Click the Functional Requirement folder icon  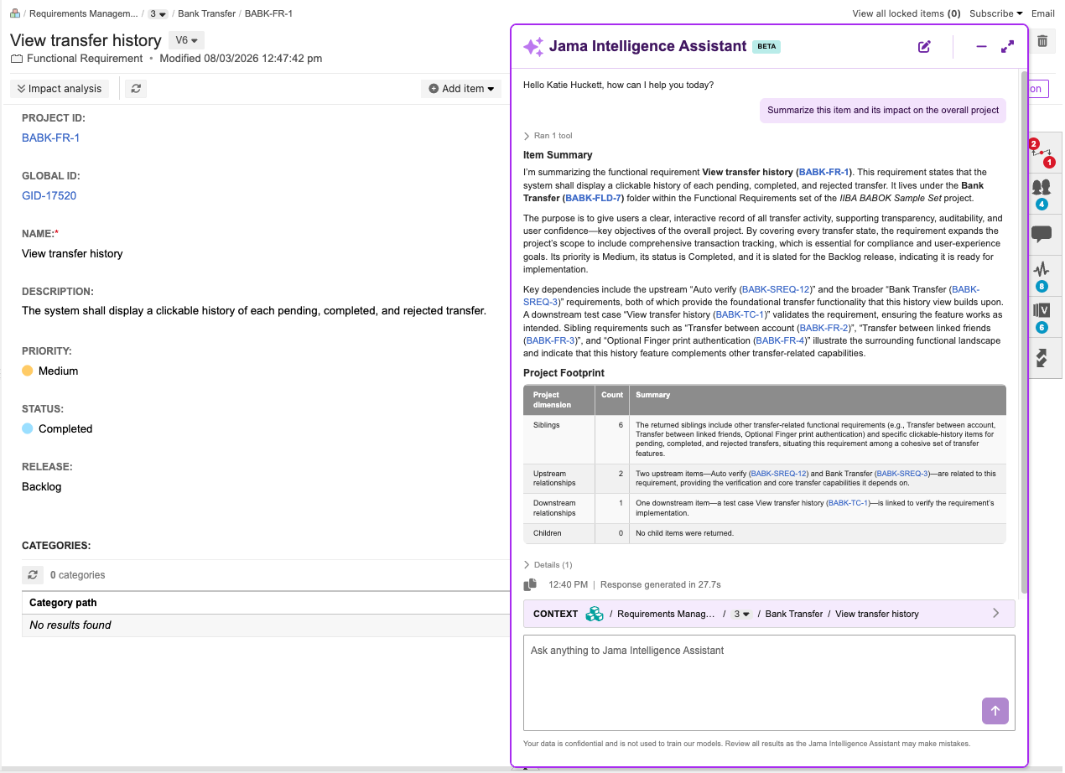tap(17, 59)
